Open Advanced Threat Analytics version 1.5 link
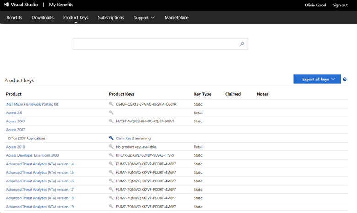 point(40,172)
